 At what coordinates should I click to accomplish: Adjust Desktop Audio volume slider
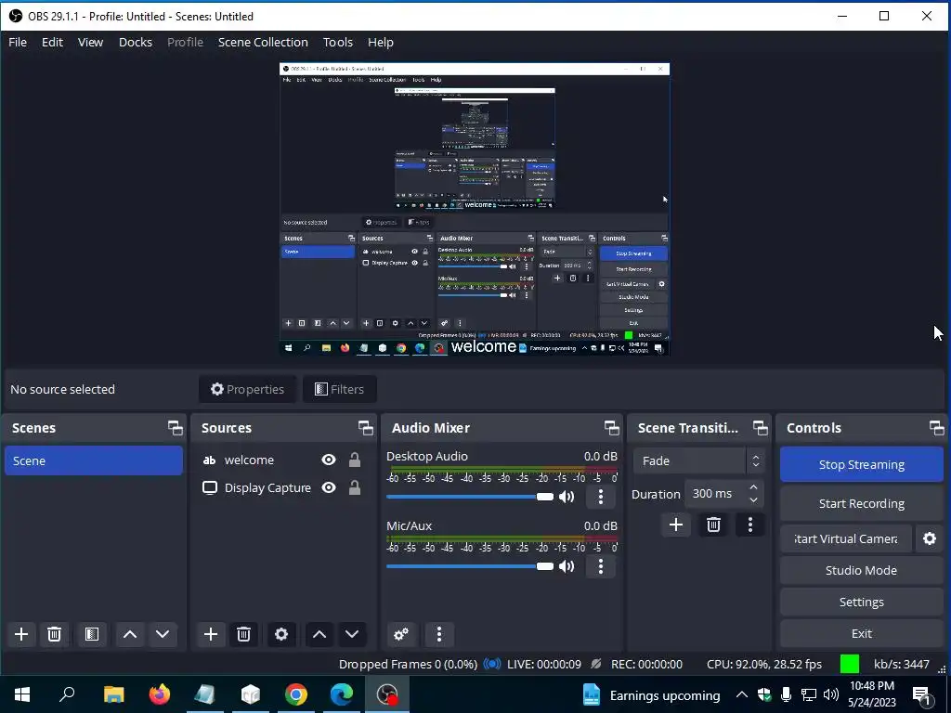click(x=470, y=498)
